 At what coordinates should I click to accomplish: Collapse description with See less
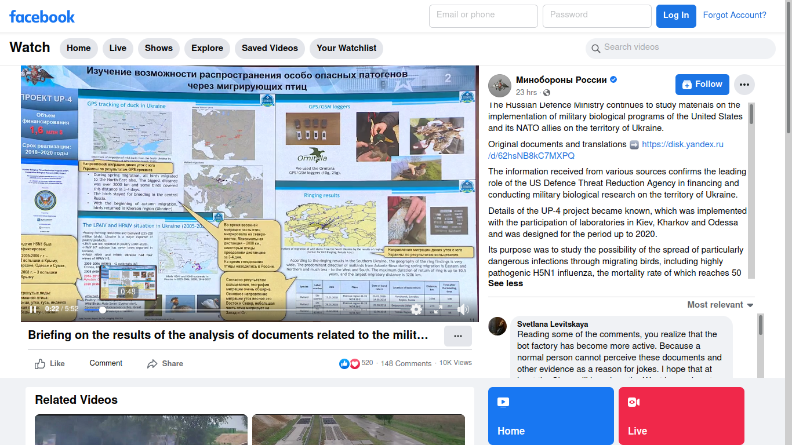point(506,283)
